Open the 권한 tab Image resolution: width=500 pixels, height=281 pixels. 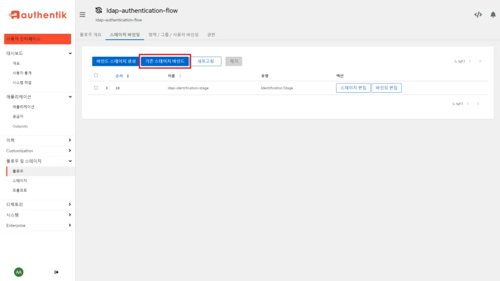tap(212, 34)
